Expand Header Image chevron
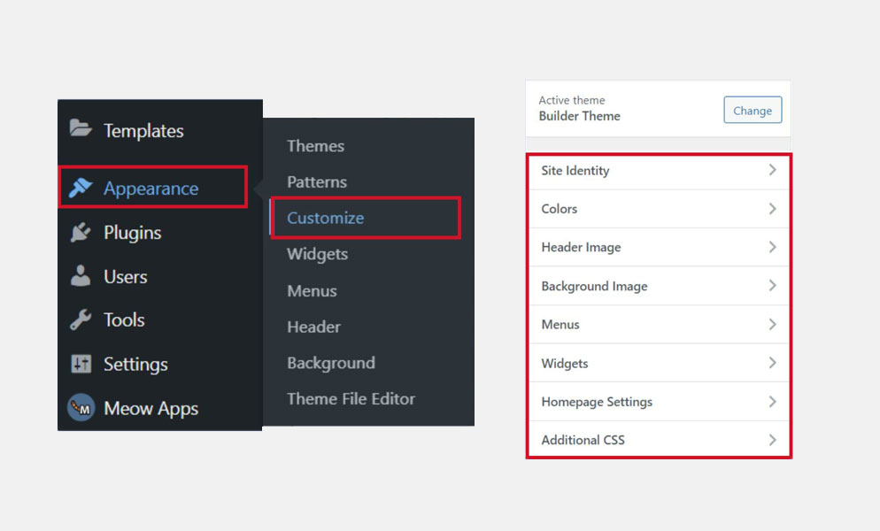Viewport: 880px width, 531px height. tap(773, 247)
